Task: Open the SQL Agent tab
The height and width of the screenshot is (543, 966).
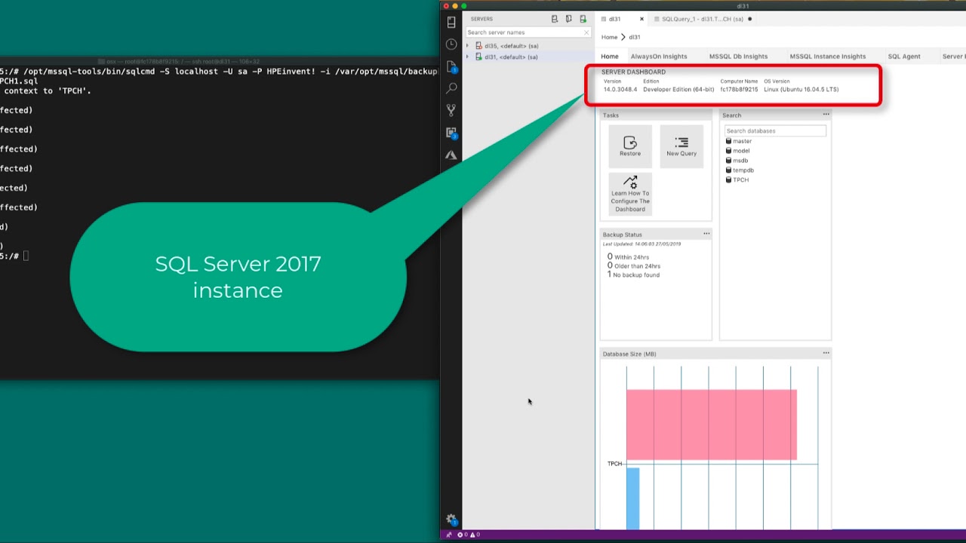Action: click(x=904, y=57)
